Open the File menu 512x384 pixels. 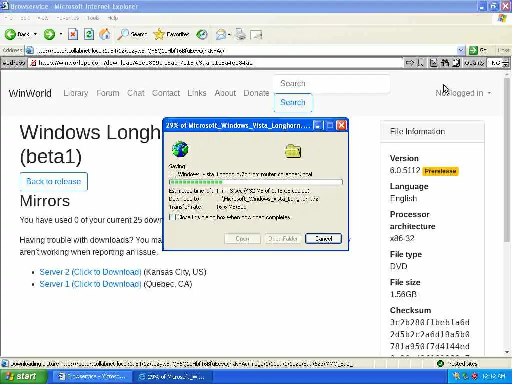9,18
